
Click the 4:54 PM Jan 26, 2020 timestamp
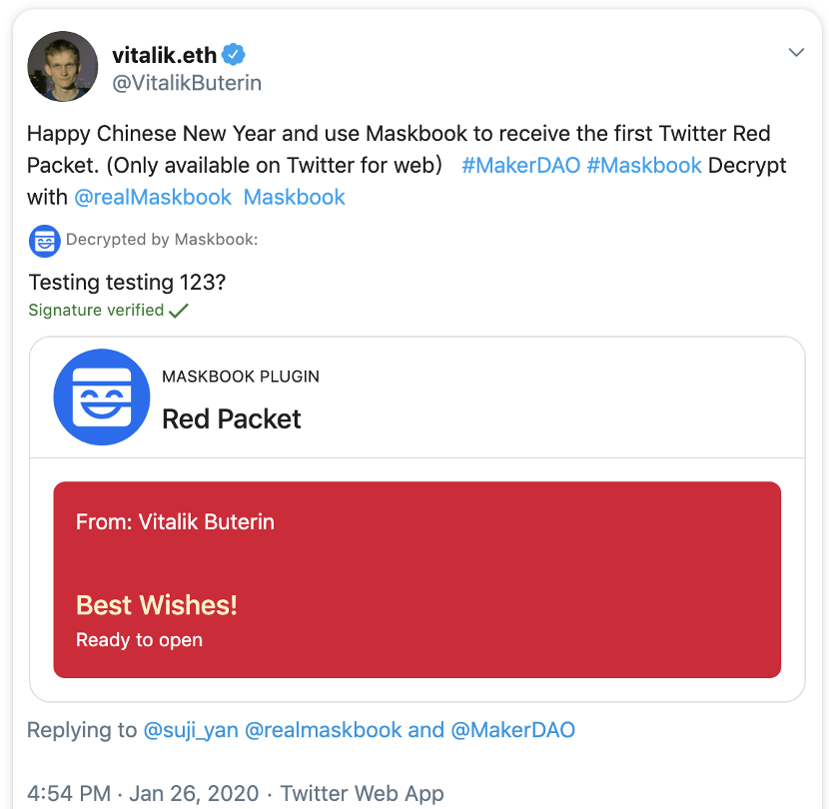[146, 793]
